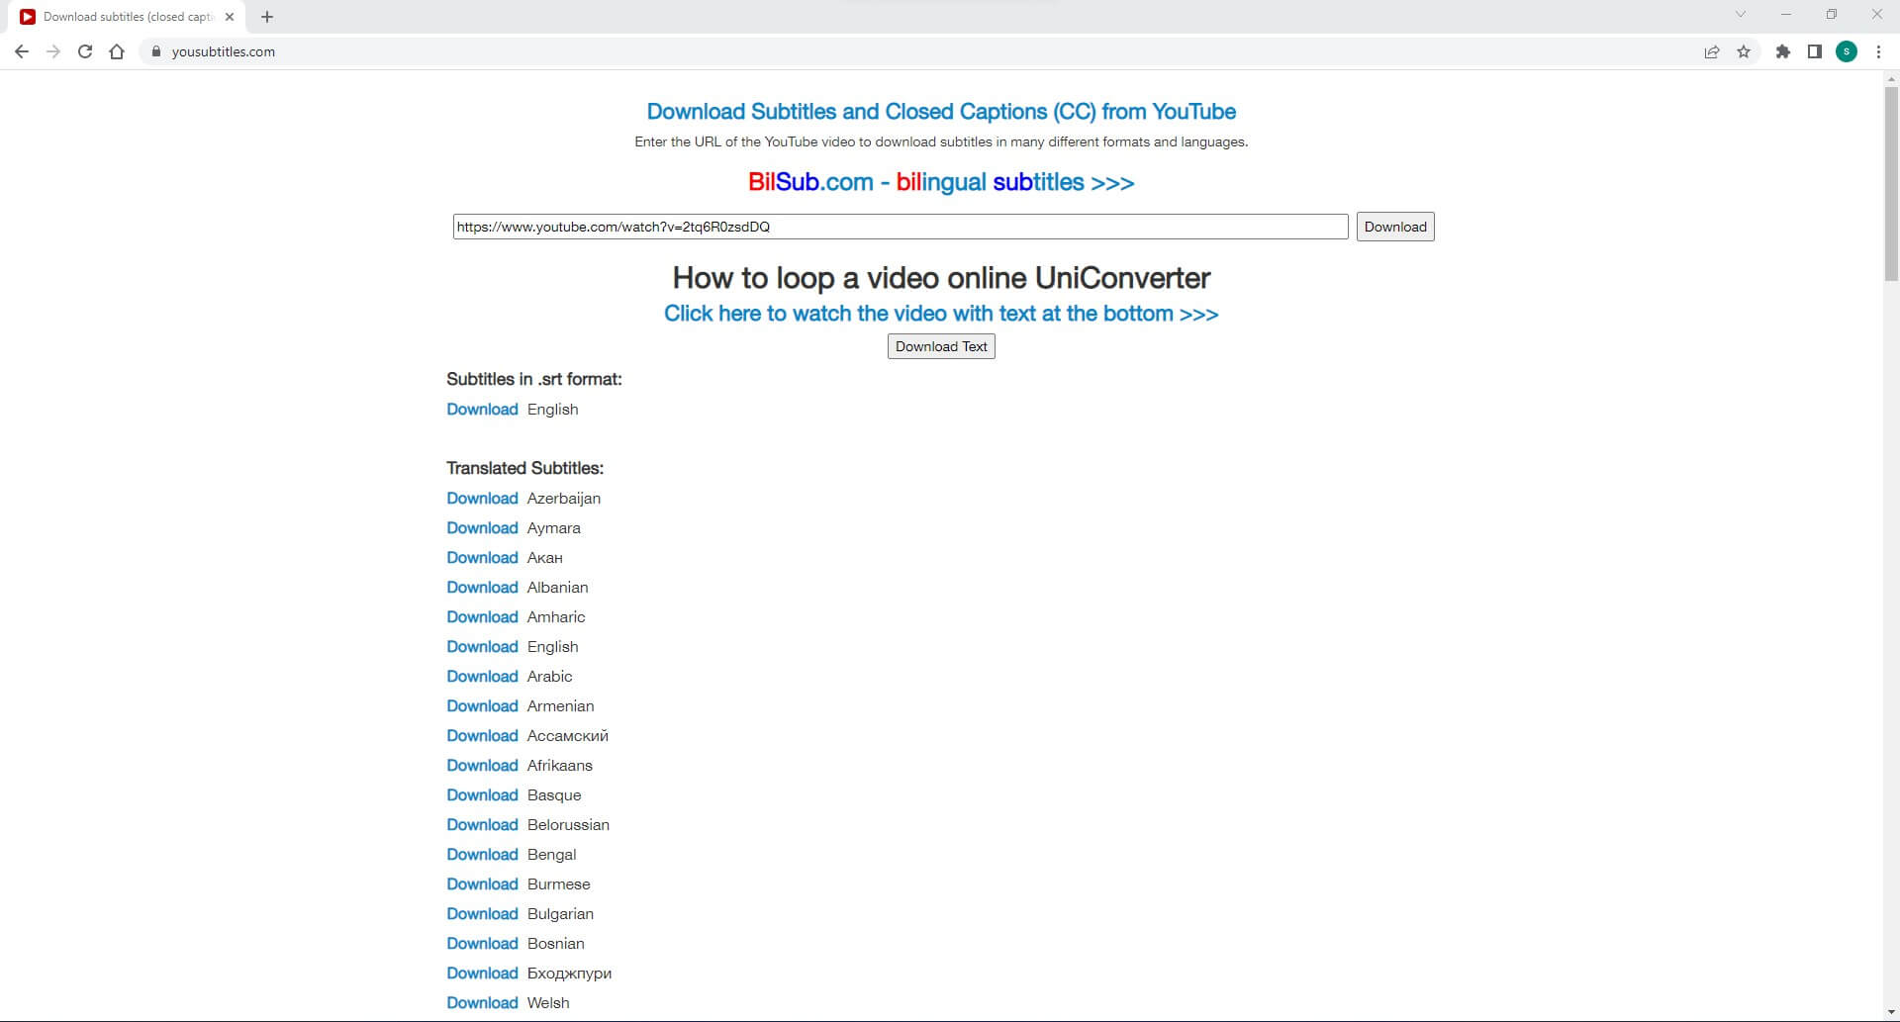Download Azerbaijan translated subtitles
The image size is (1900, 1022).
(482, 499)
